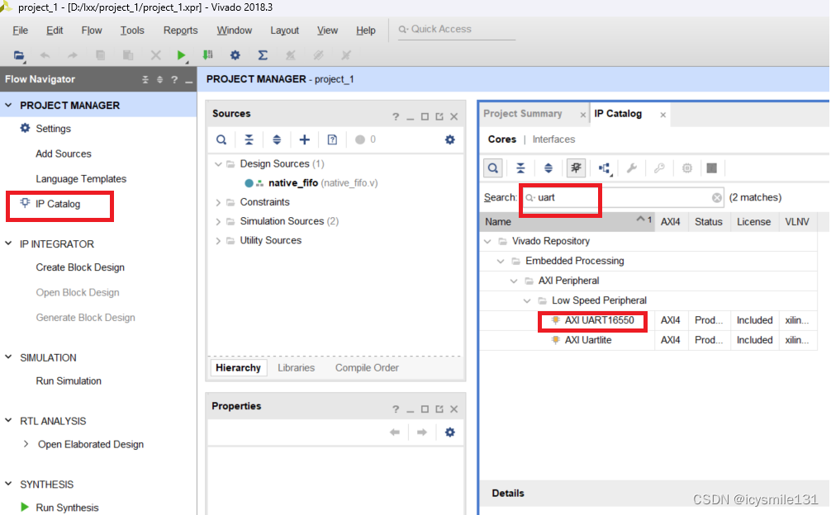Screen dimensions: 831x515
Task: Open project Settings gear in main toolbar
Action: pyautogui.click(x=235, y=55)
